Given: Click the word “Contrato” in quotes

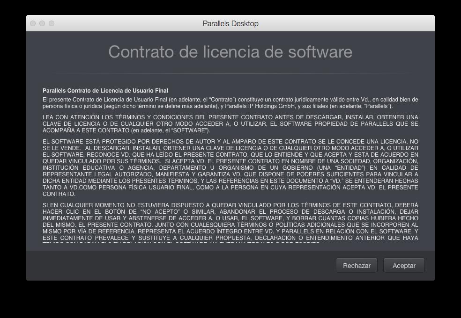Looking at the screenshot, I should 222,100.
